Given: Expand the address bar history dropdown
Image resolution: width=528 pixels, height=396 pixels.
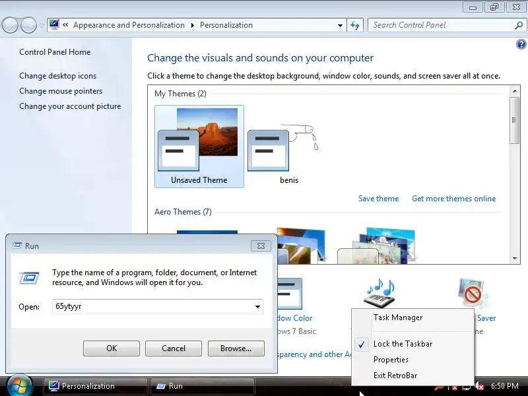Looking at the screenshot, I should [340, 25].
